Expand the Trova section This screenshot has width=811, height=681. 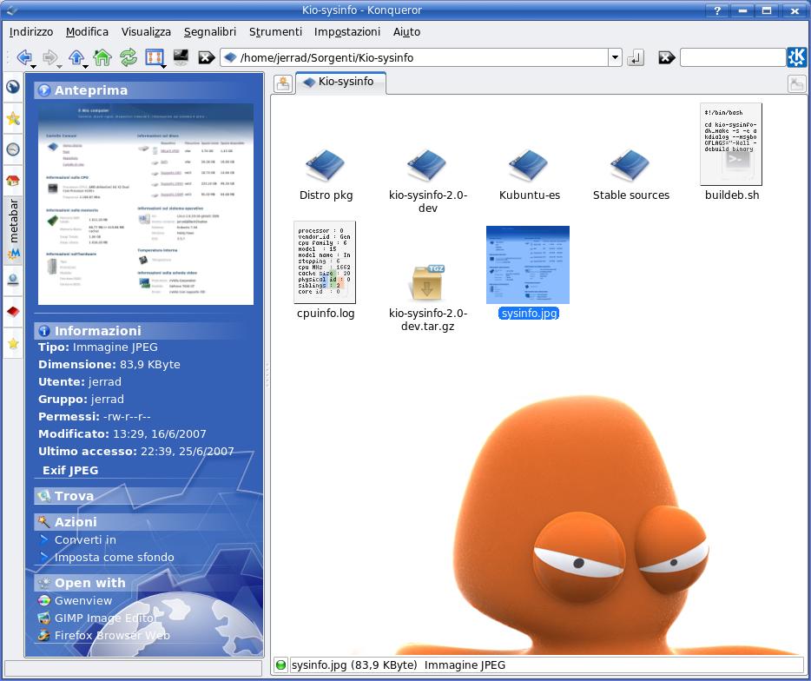pyautogui.click(x=145, y=496)
